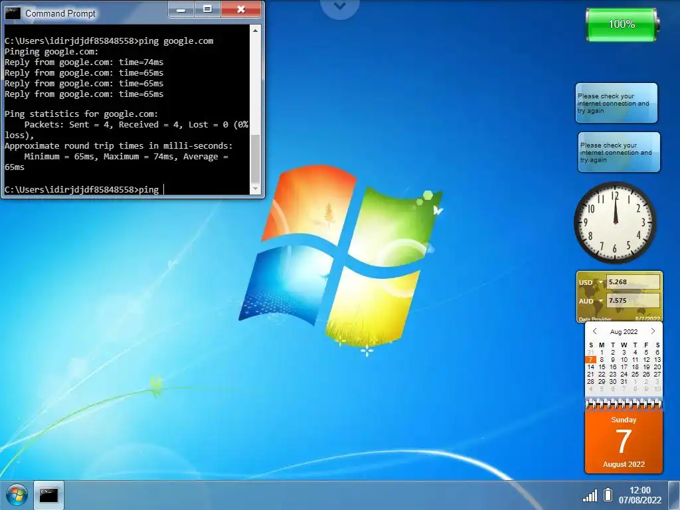Image resolution: width=680 pixels, height=510 pixels.
Task: Click the 100% battery meter gadget
Action: pos(622,25)
